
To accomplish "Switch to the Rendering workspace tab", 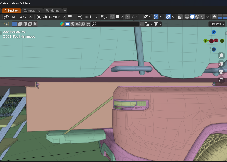I will coord(53,11).
